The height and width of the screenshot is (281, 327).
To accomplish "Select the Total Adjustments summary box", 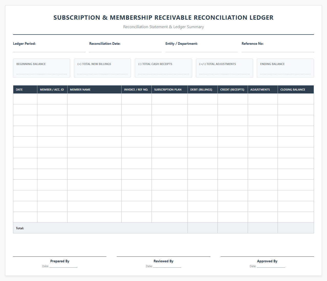I will tap(224, 68).
